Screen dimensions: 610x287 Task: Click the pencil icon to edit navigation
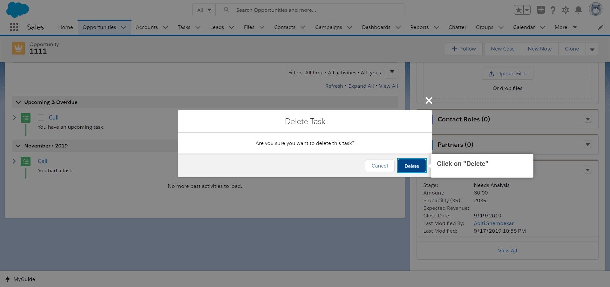[x=600, y=27]
